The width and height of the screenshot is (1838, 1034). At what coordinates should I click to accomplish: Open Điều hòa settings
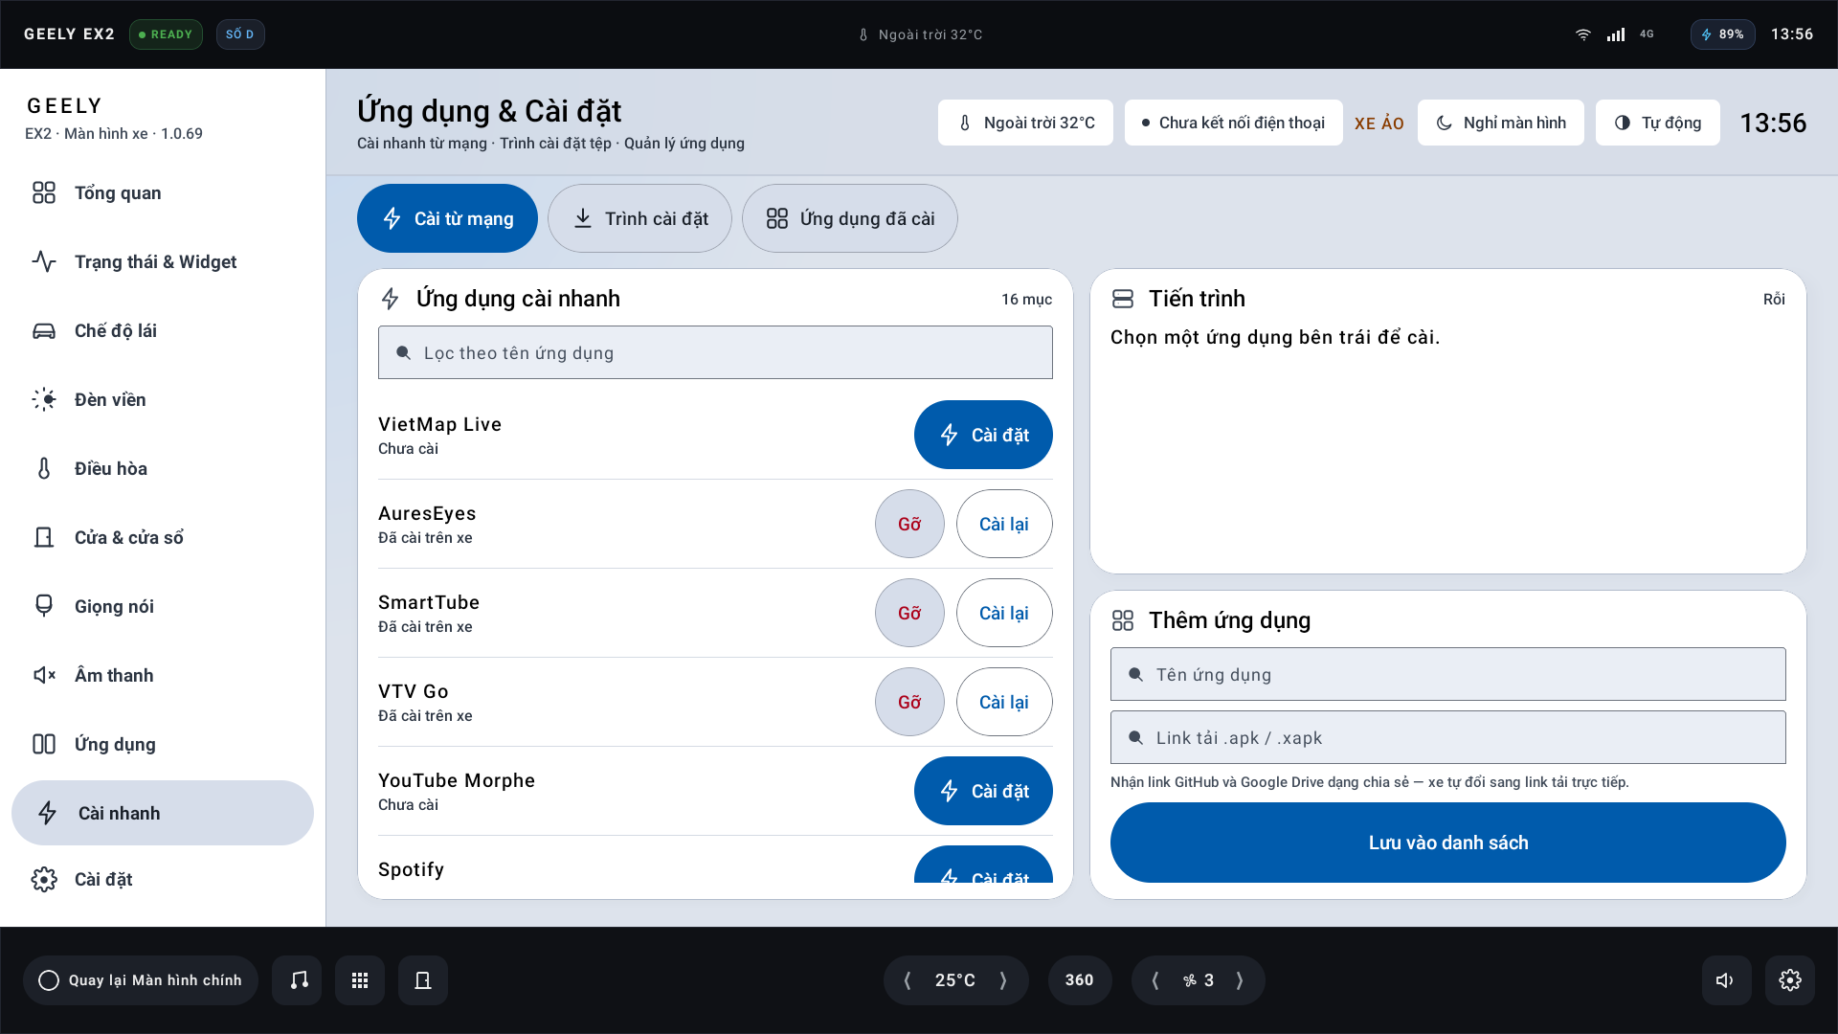[163, 468]
